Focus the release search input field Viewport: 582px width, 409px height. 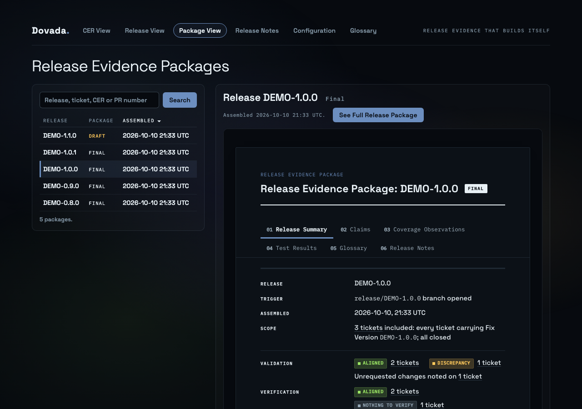pyautogui.click(x=99, y=100)
